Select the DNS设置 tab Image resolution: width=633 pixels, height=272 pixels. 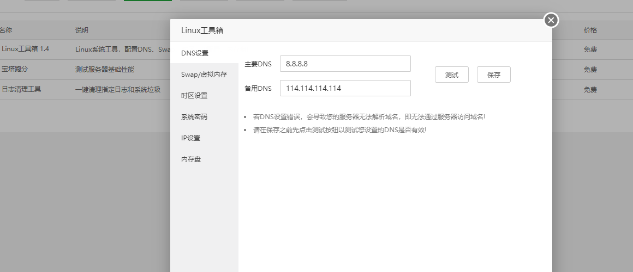[x=204, y=53]
